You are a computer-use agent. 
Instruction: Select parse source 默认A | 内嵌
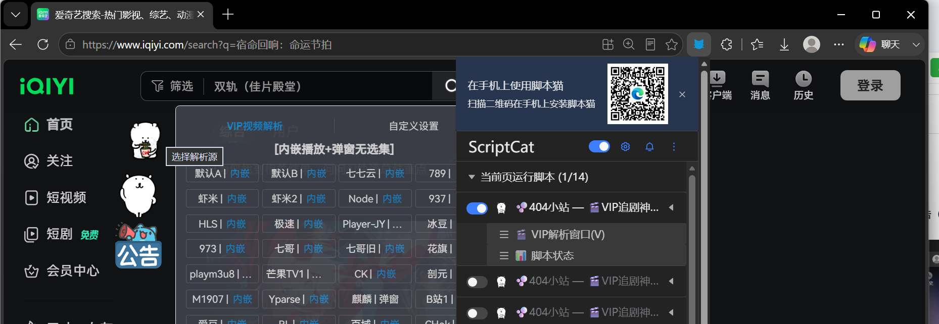click(222, 173)
